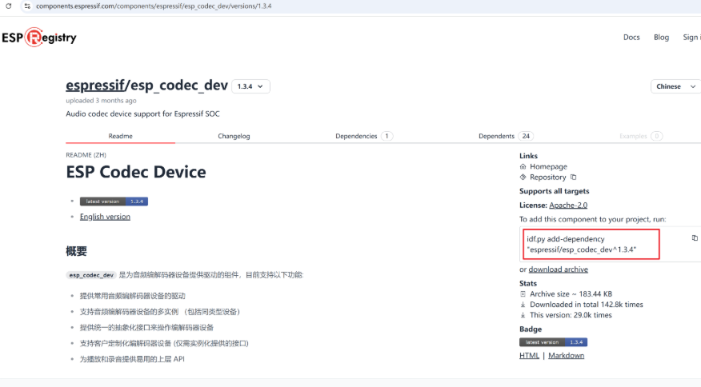Open Blog in the top navigation
This screenshot has height=387, width=701.
click(661, 38)
